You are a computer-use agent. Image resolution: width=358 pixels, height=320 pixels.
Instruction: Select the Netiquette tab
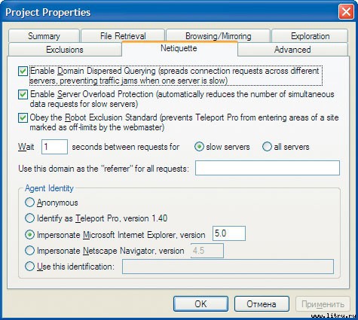click(179, 48)
